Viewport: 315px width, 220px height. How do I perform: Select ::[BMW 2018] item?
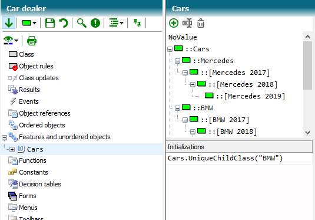(x=233, y=132)
